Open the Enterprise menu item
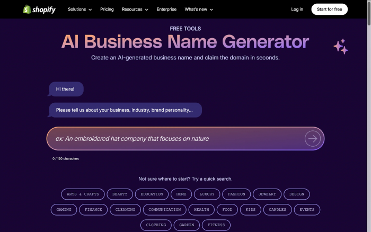371x232 pixels. (x=167, y=9)
